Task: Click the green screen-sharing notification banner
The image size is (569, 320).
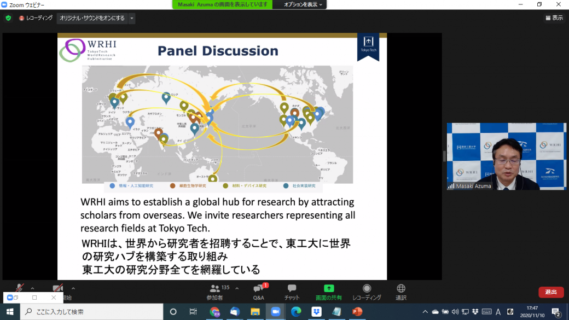Action: pos(223,4)
